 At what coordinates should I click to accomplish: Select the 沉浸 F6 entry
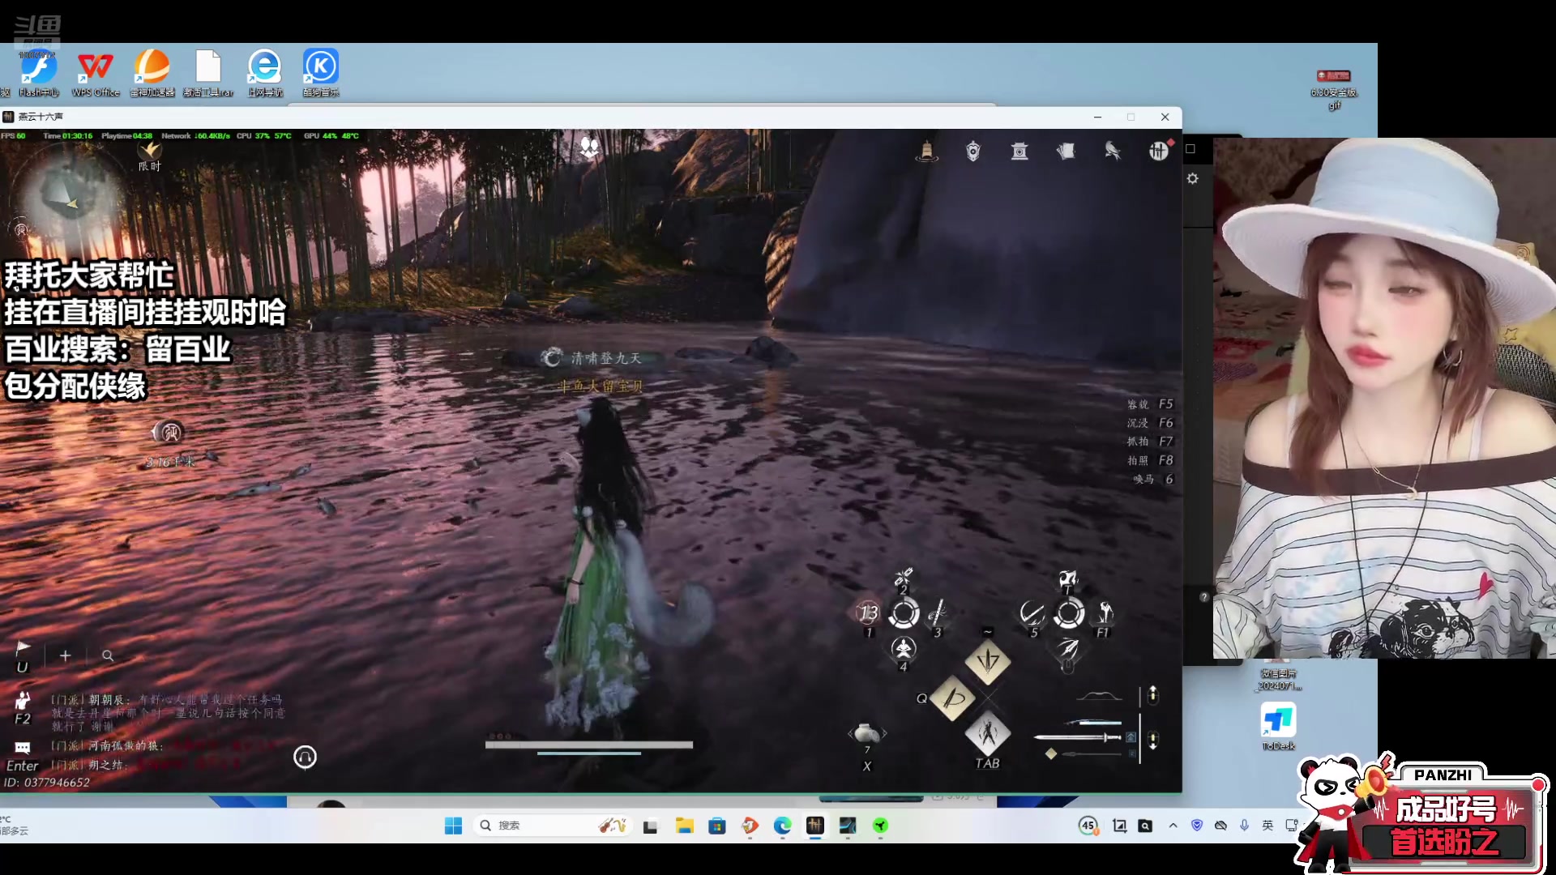click(1149, 423)
